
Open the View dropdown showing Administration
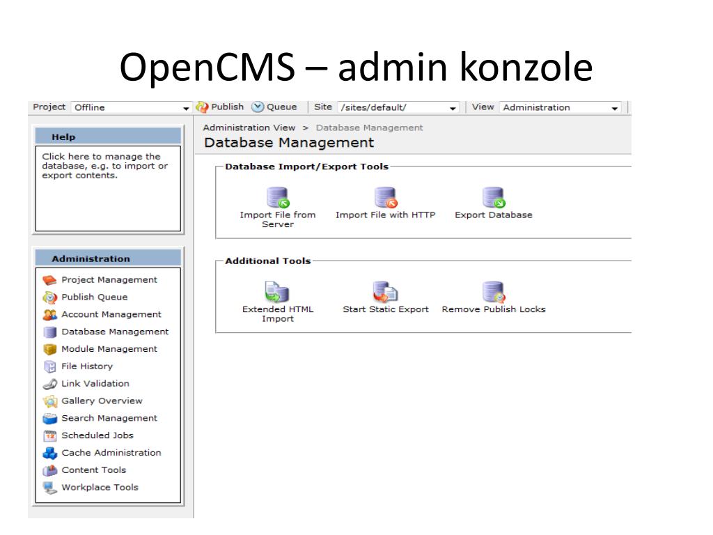561,107
